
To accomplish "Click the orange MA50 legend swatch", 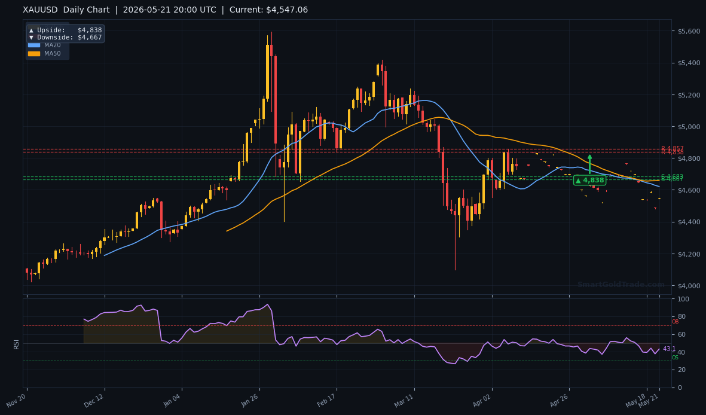I will point(33,54).
